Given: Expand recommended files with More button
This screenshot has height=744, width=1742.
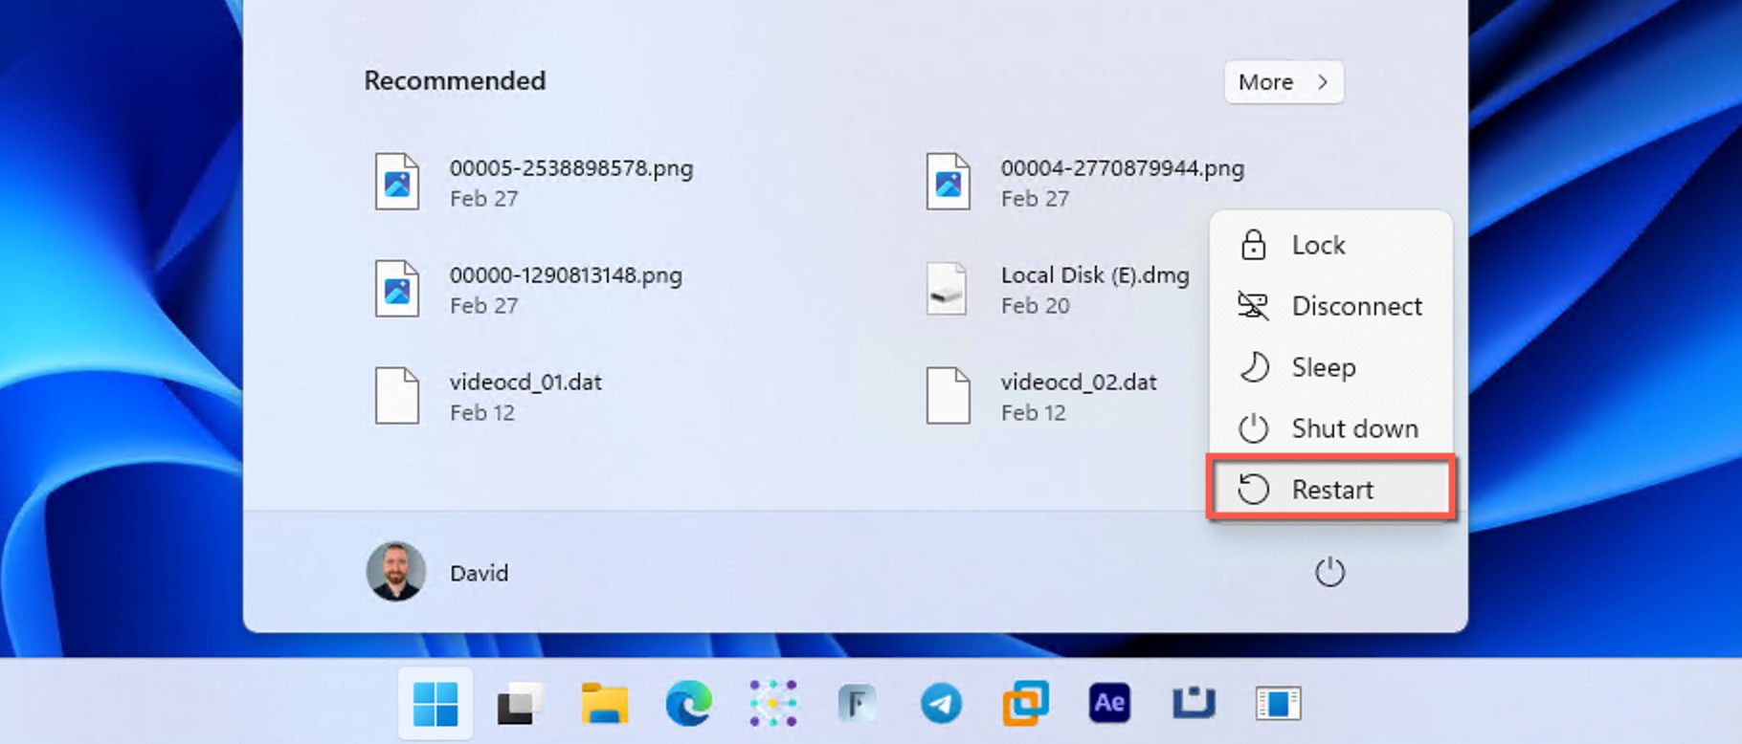Looking at the screenshot, I should coord(1284,82).
